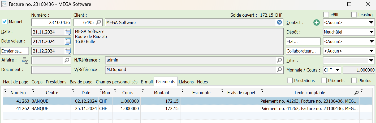Screen dimensions: 376x123
Task: Sort arrows beside Montant column header
Action: [143, 91]
